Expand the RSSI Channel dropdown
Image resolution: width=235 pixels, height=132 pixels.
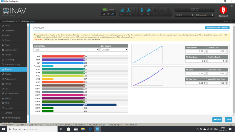pyautogui.click(x=114, y=50)
